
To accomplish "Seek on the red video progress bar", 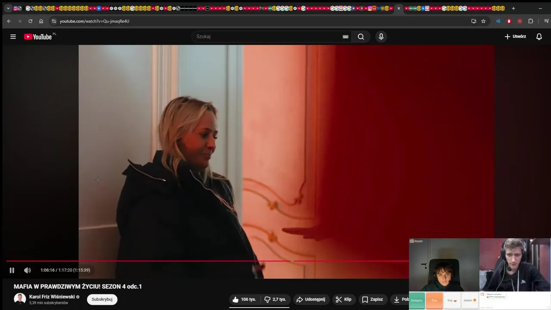I will point(207,261).
